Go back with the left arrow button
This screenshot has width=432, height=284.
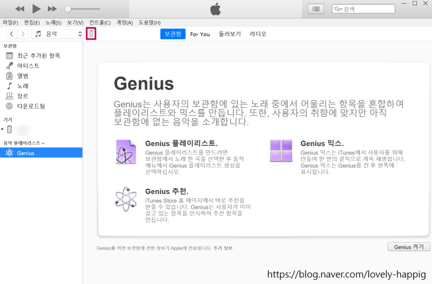[11, 34]
